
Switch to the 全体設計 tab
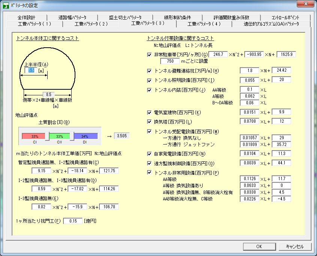[26, 18]
